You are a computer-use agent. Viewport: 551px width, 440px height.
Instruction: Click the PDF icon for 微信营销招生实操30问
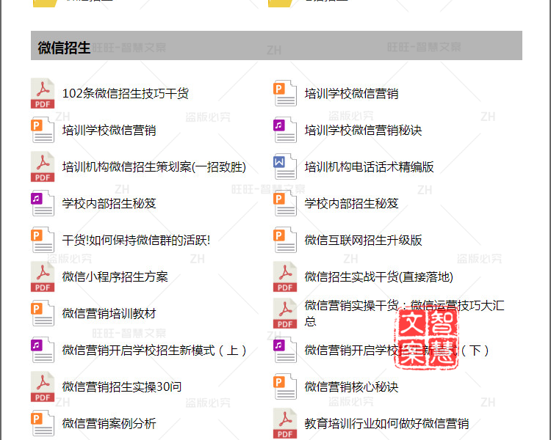tap(43, 386)
